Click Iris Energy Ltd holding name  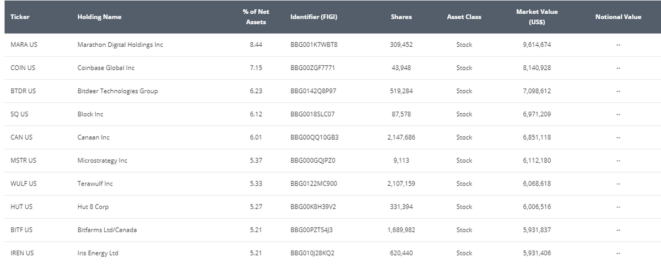click(98, 253)
